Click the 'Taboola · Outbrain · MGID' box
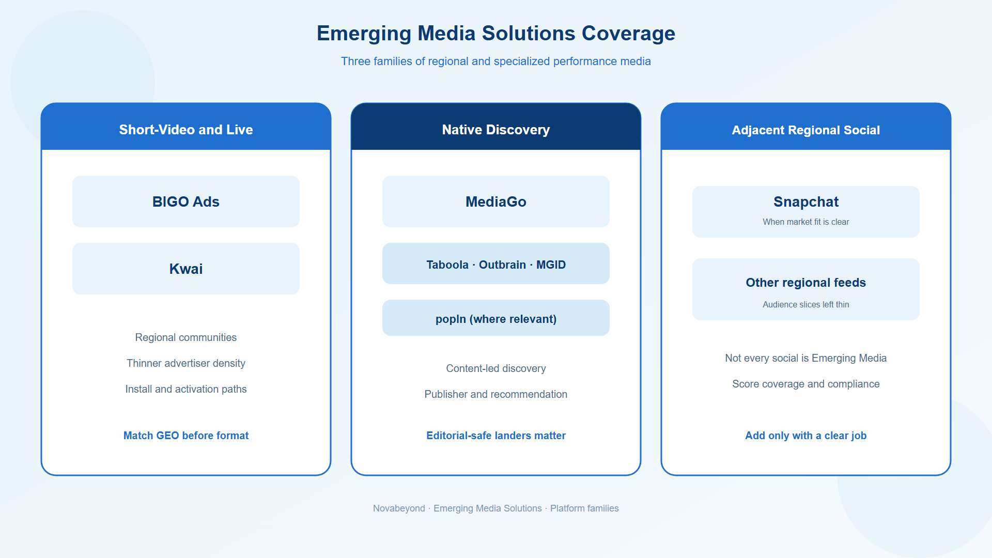 tap(496, 263)
